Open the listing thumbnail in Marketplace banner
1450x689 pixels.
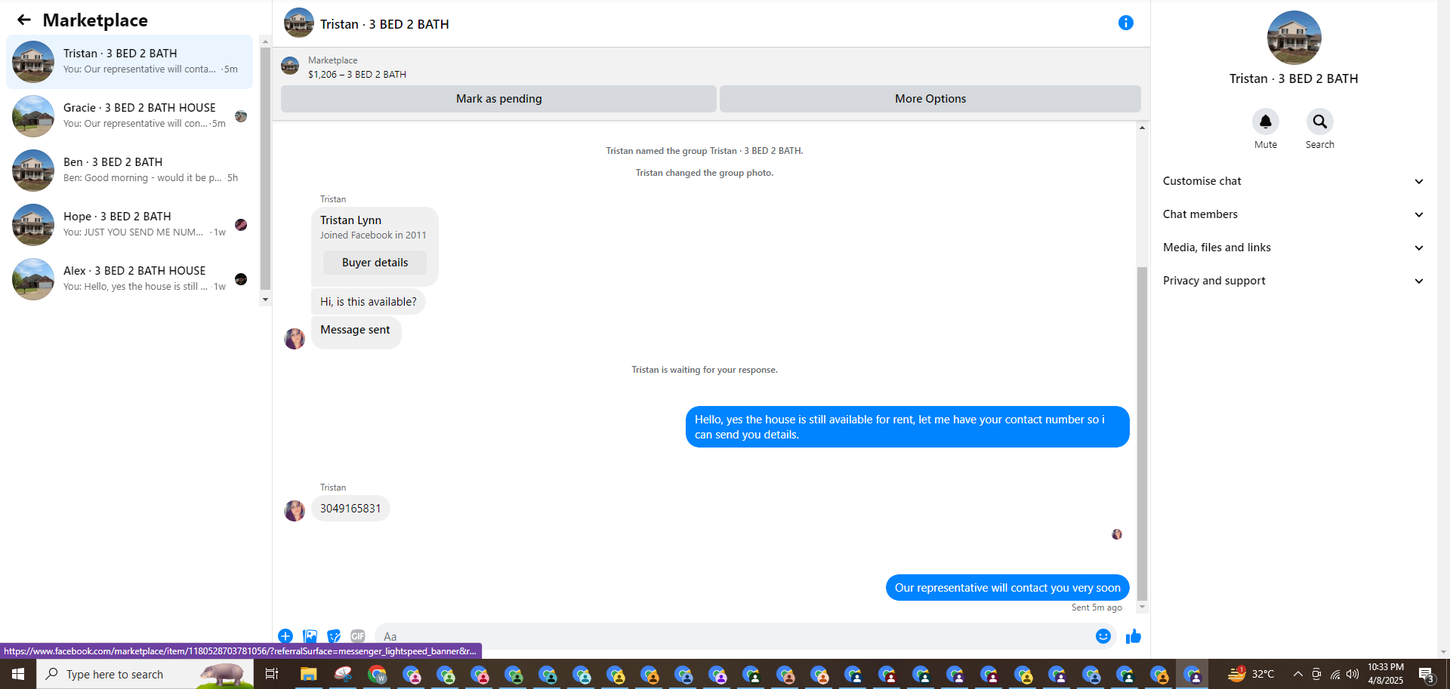coord(290,66)
